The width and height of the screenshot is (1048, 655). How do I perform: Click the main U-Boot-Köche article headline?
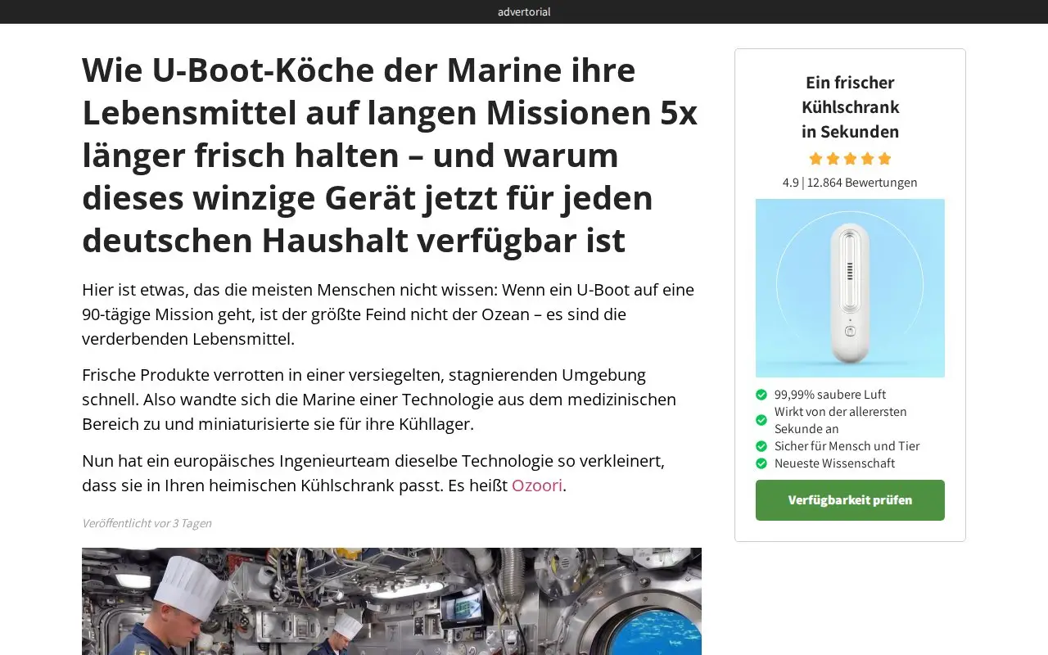391,156
